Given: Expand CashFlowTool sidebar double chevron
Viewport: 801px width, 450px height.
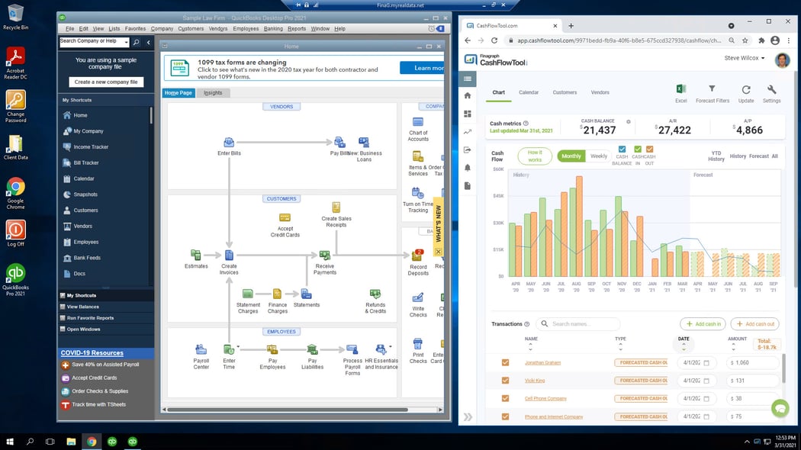Looking at the screenshot, I should (468, 416).
